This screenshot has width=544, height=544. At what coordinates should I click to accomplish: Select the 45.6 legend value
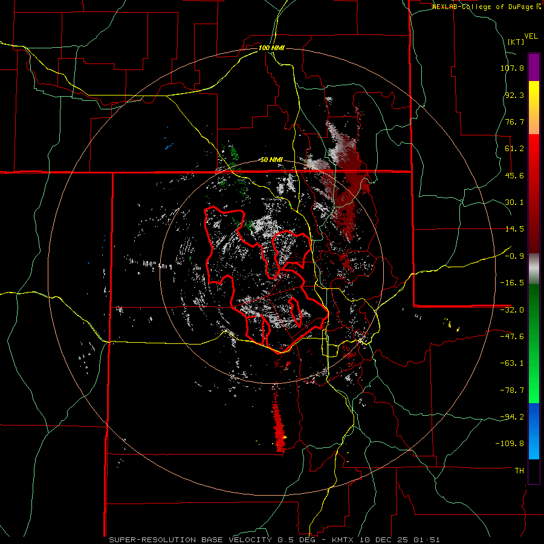coord(514,175)
